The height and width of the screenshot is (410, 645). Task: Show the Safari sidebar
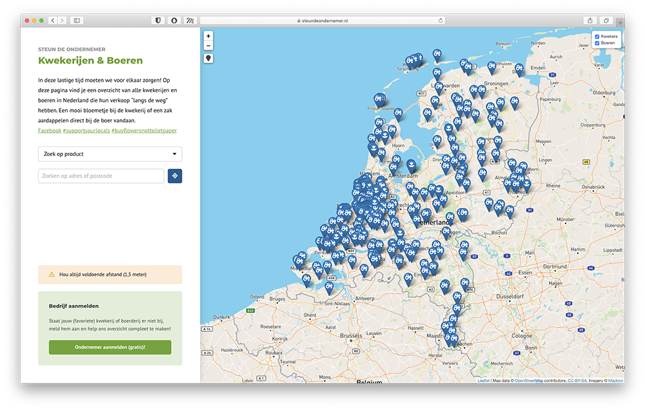coord(77,21)
